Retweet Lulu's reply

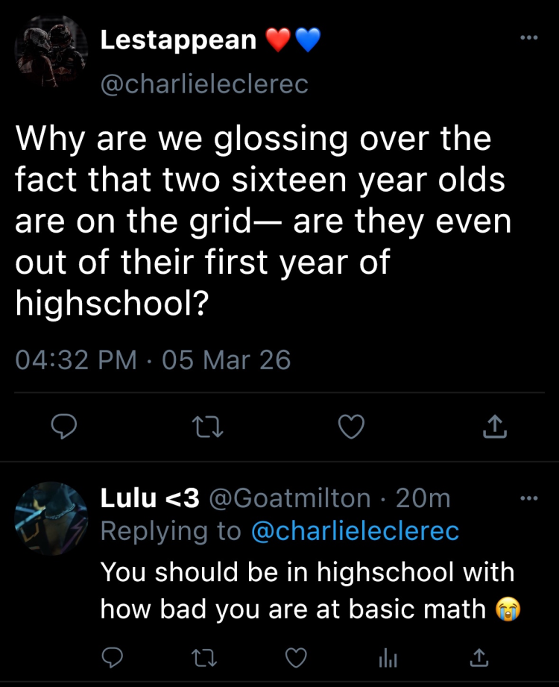pyautogui.click(x=204, y=656)
